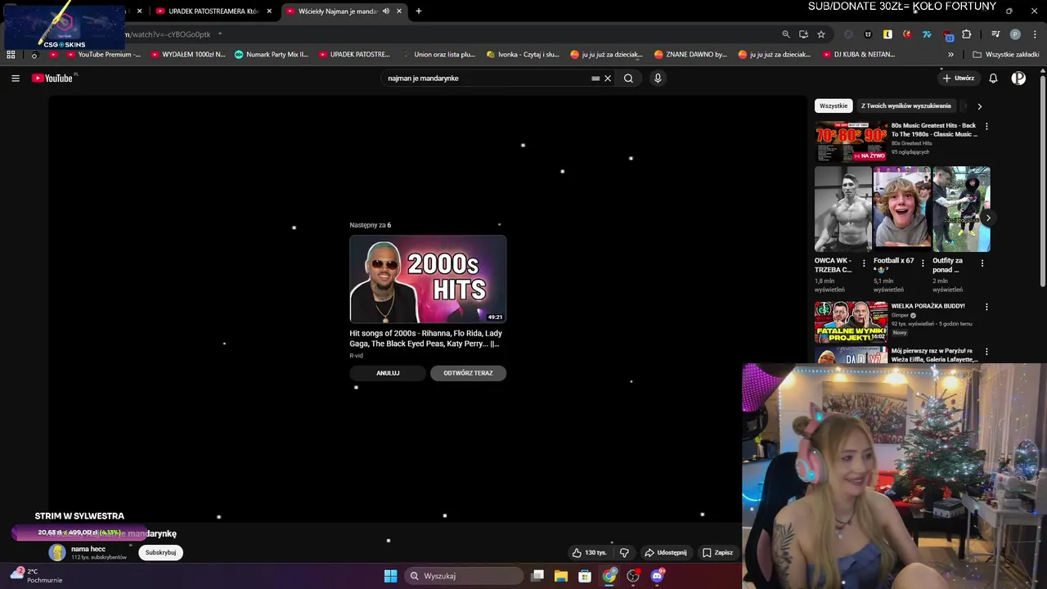1047x589 pixels.
Task: Open the YouTube guide hamburger menu
Action: pyautogui.click(x=15, y=78)
